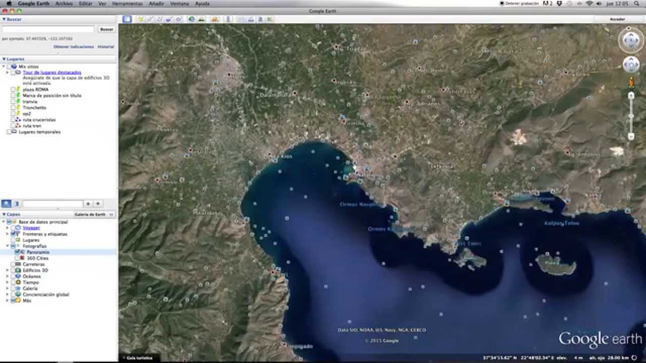Toggle the sidebar with the toolbar button
The height and width of the screenshot is (363, 646).
pos(127,19)
